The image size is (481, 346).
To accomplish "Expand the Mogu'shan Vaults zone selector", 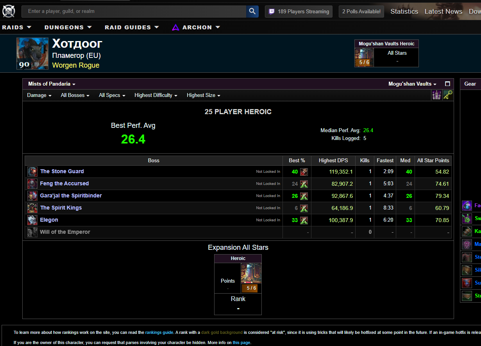I will tap(412, 84).
